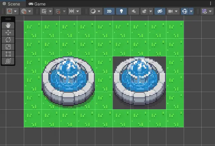Select the Scale tool

pos(8,47)
